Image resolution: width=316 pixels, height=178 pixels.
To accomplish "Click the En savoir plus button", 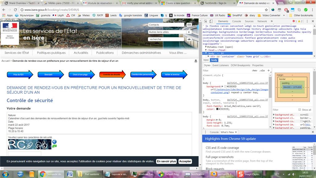I will 166,161.
